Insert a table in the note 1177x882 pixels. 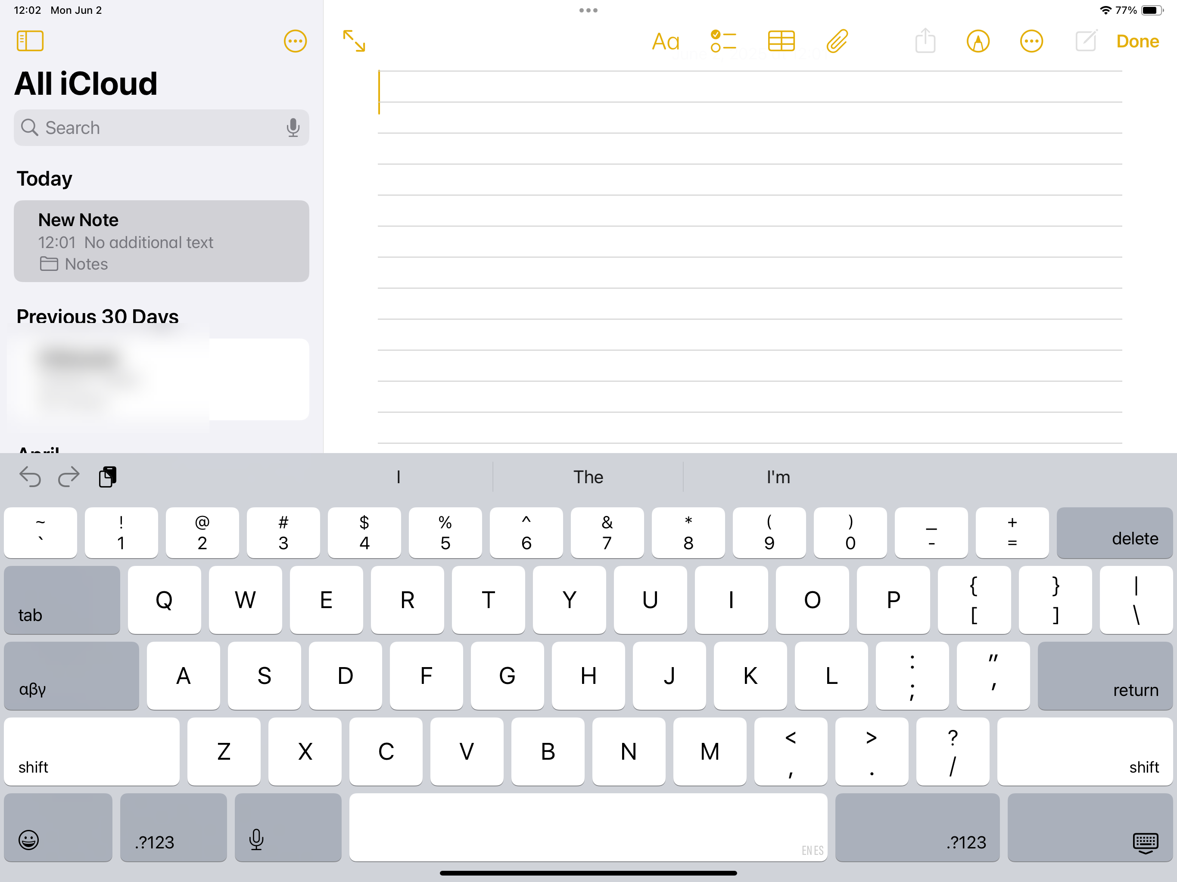click(781, 41)
